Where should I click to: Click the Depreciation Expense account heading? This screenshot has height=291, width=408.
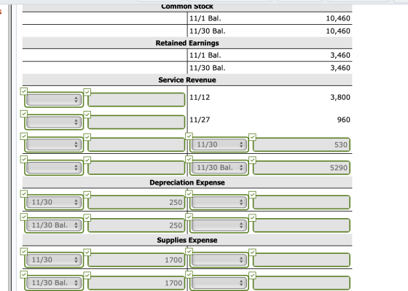pyautogui.click(x=187, y=182)
